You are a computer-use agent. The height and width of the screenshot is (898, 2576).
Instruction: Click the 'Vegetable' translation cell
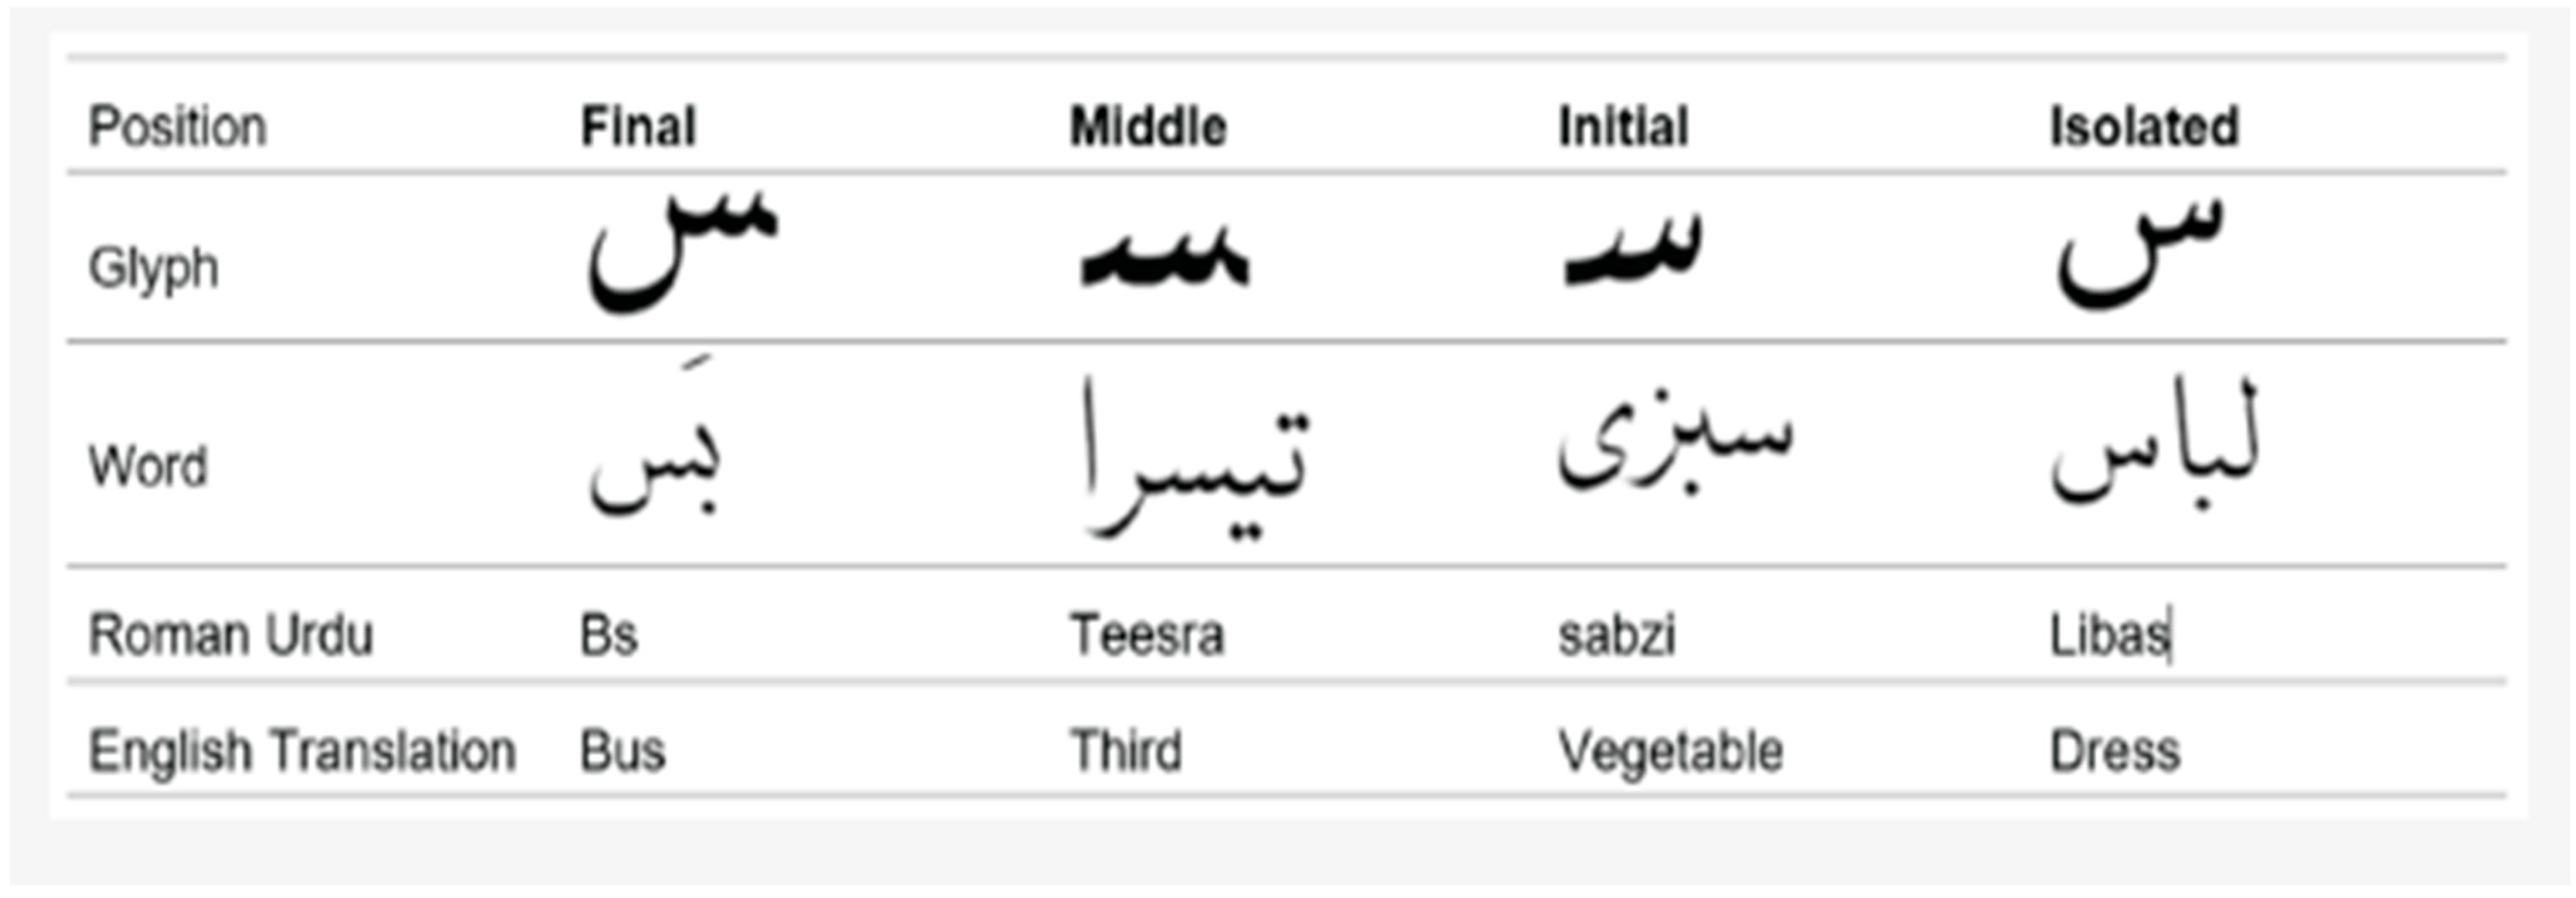click(1670, 751)
